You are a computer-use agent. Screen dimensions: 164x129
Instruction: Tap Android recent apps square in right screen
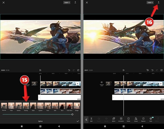tap(105, 126)
